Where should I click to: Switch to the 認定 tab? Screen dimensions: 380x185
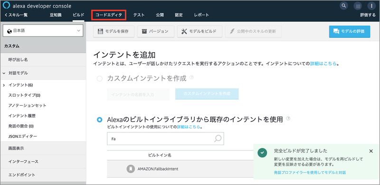coord(179,15)
